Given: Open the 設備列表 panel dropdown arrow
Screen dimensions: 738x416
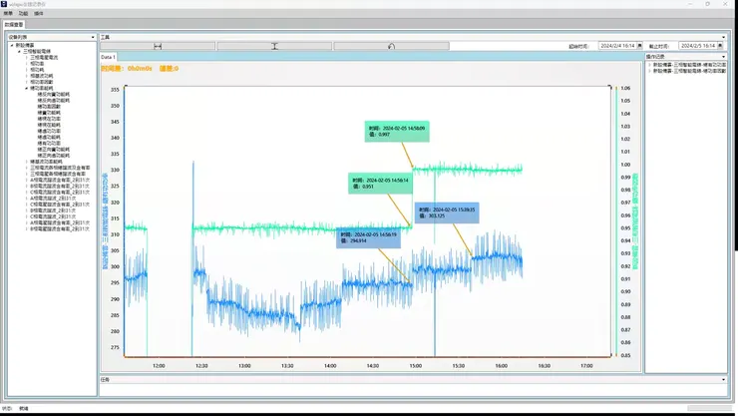Looking at the screenshot, I should point(93,37).
